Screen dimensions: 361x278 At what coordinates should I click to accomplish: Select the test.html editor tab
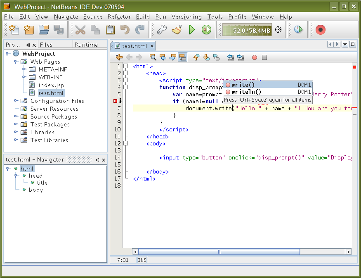coord(134,46)
